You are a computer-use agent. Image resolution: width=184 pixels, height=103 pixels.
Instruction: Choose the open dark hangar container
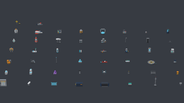[105, 84]
